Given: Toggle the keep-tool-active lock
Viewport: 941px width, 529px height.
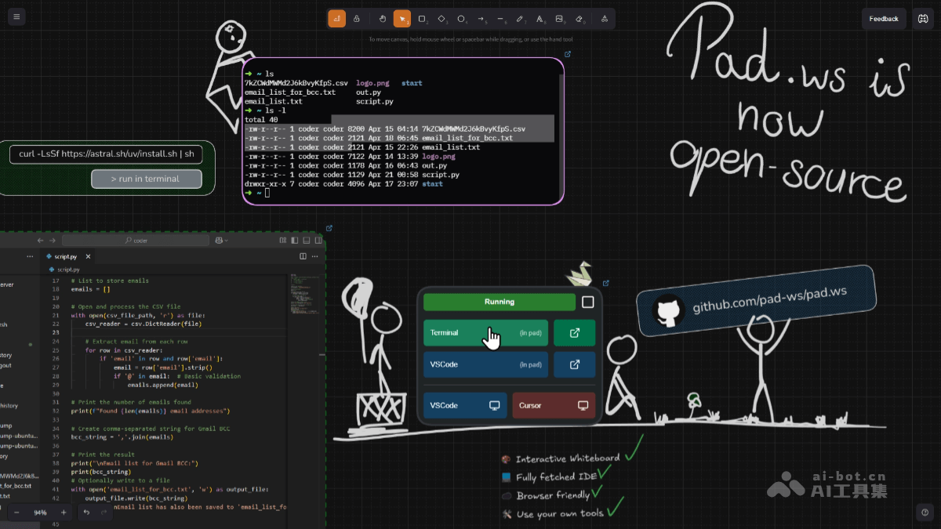Looking at the screenshot, I should point(357,18).
